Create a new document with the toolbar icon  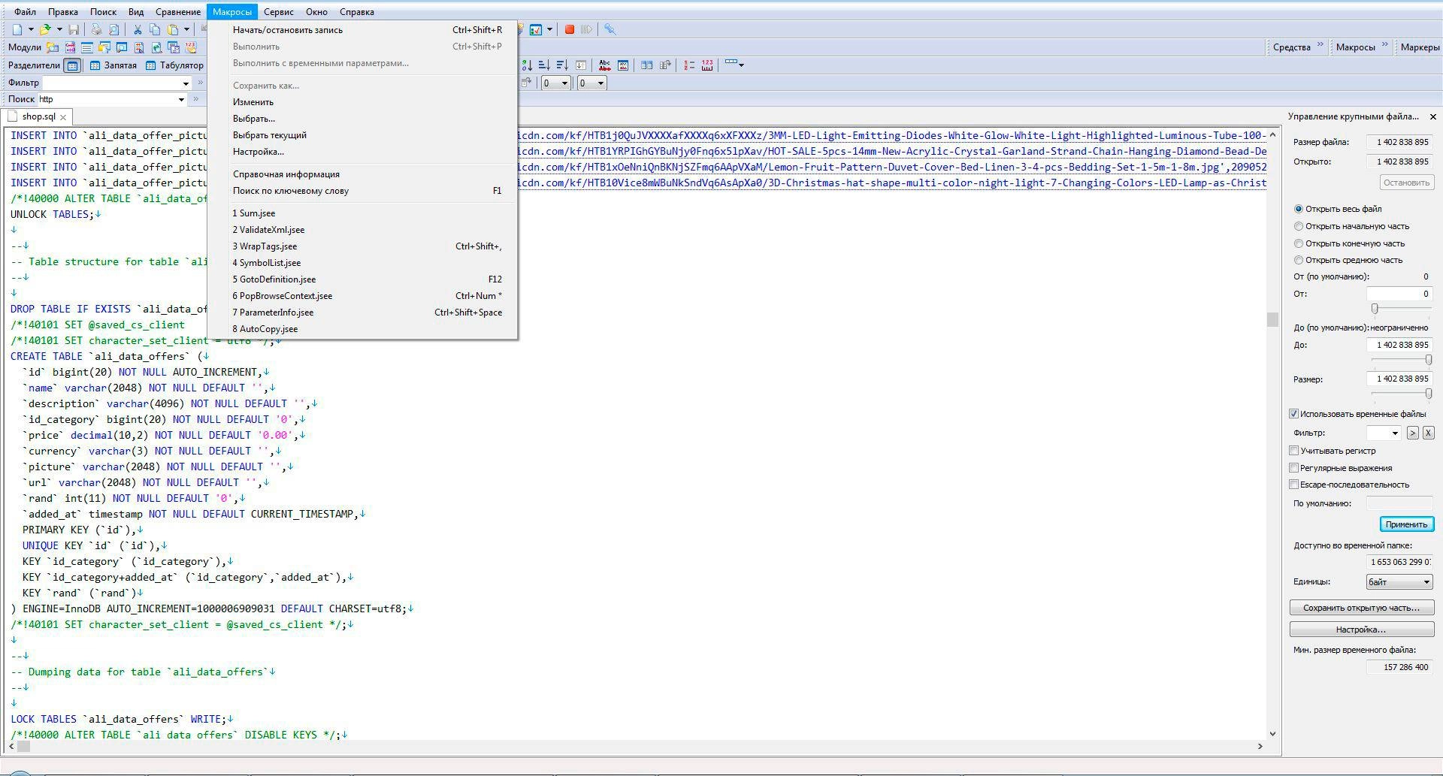tap(17, 29)
